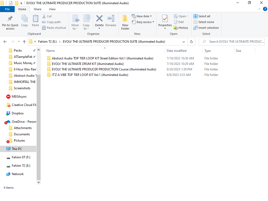268x201 pixels.
Task: Select EVOLV THE ULTIMATE DRUM KIT folder
Action: pos(88,64)
